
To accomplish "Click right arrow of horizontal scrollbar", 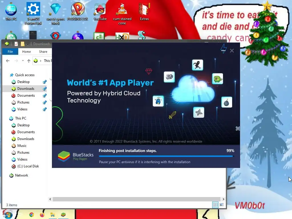I will coord(223,199).
